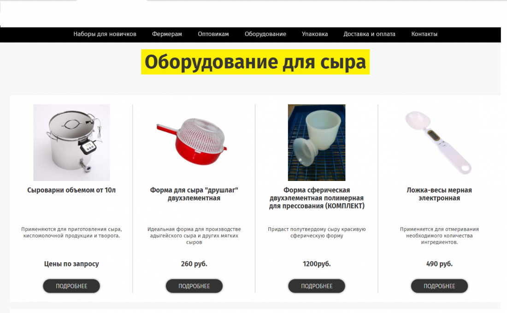
Task: Click ПОДРОБНЕЕ for the 490 руб. spoon-scale
Action: tap(439, 286)
